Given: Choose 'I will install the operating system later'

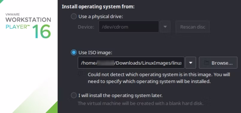Looking at the screenshot, I should pyautogui.click(x=74, y=96).
